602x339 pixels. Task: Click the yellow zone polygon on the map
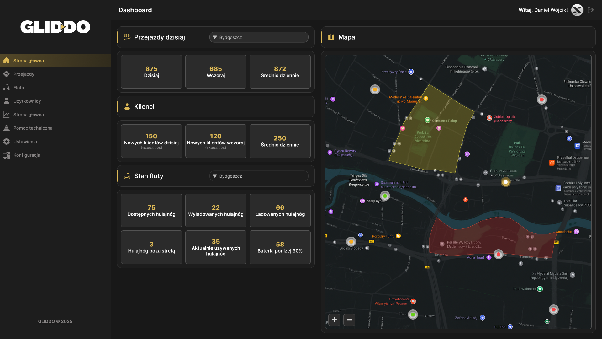click(x=445, y=144)
